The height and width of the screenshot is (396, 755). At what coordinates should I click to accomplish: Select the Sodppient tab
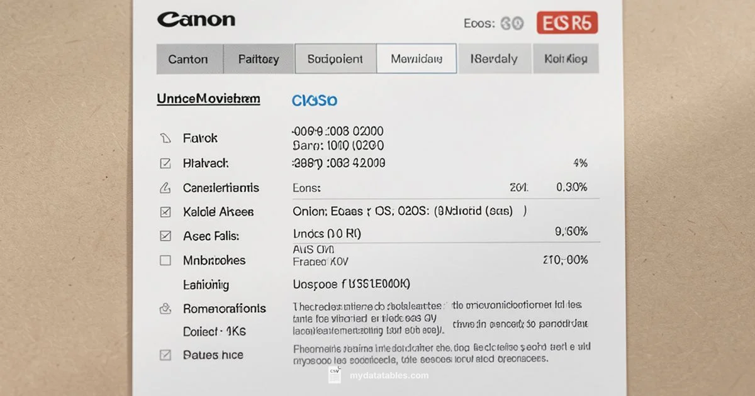(x=335, y=59)
